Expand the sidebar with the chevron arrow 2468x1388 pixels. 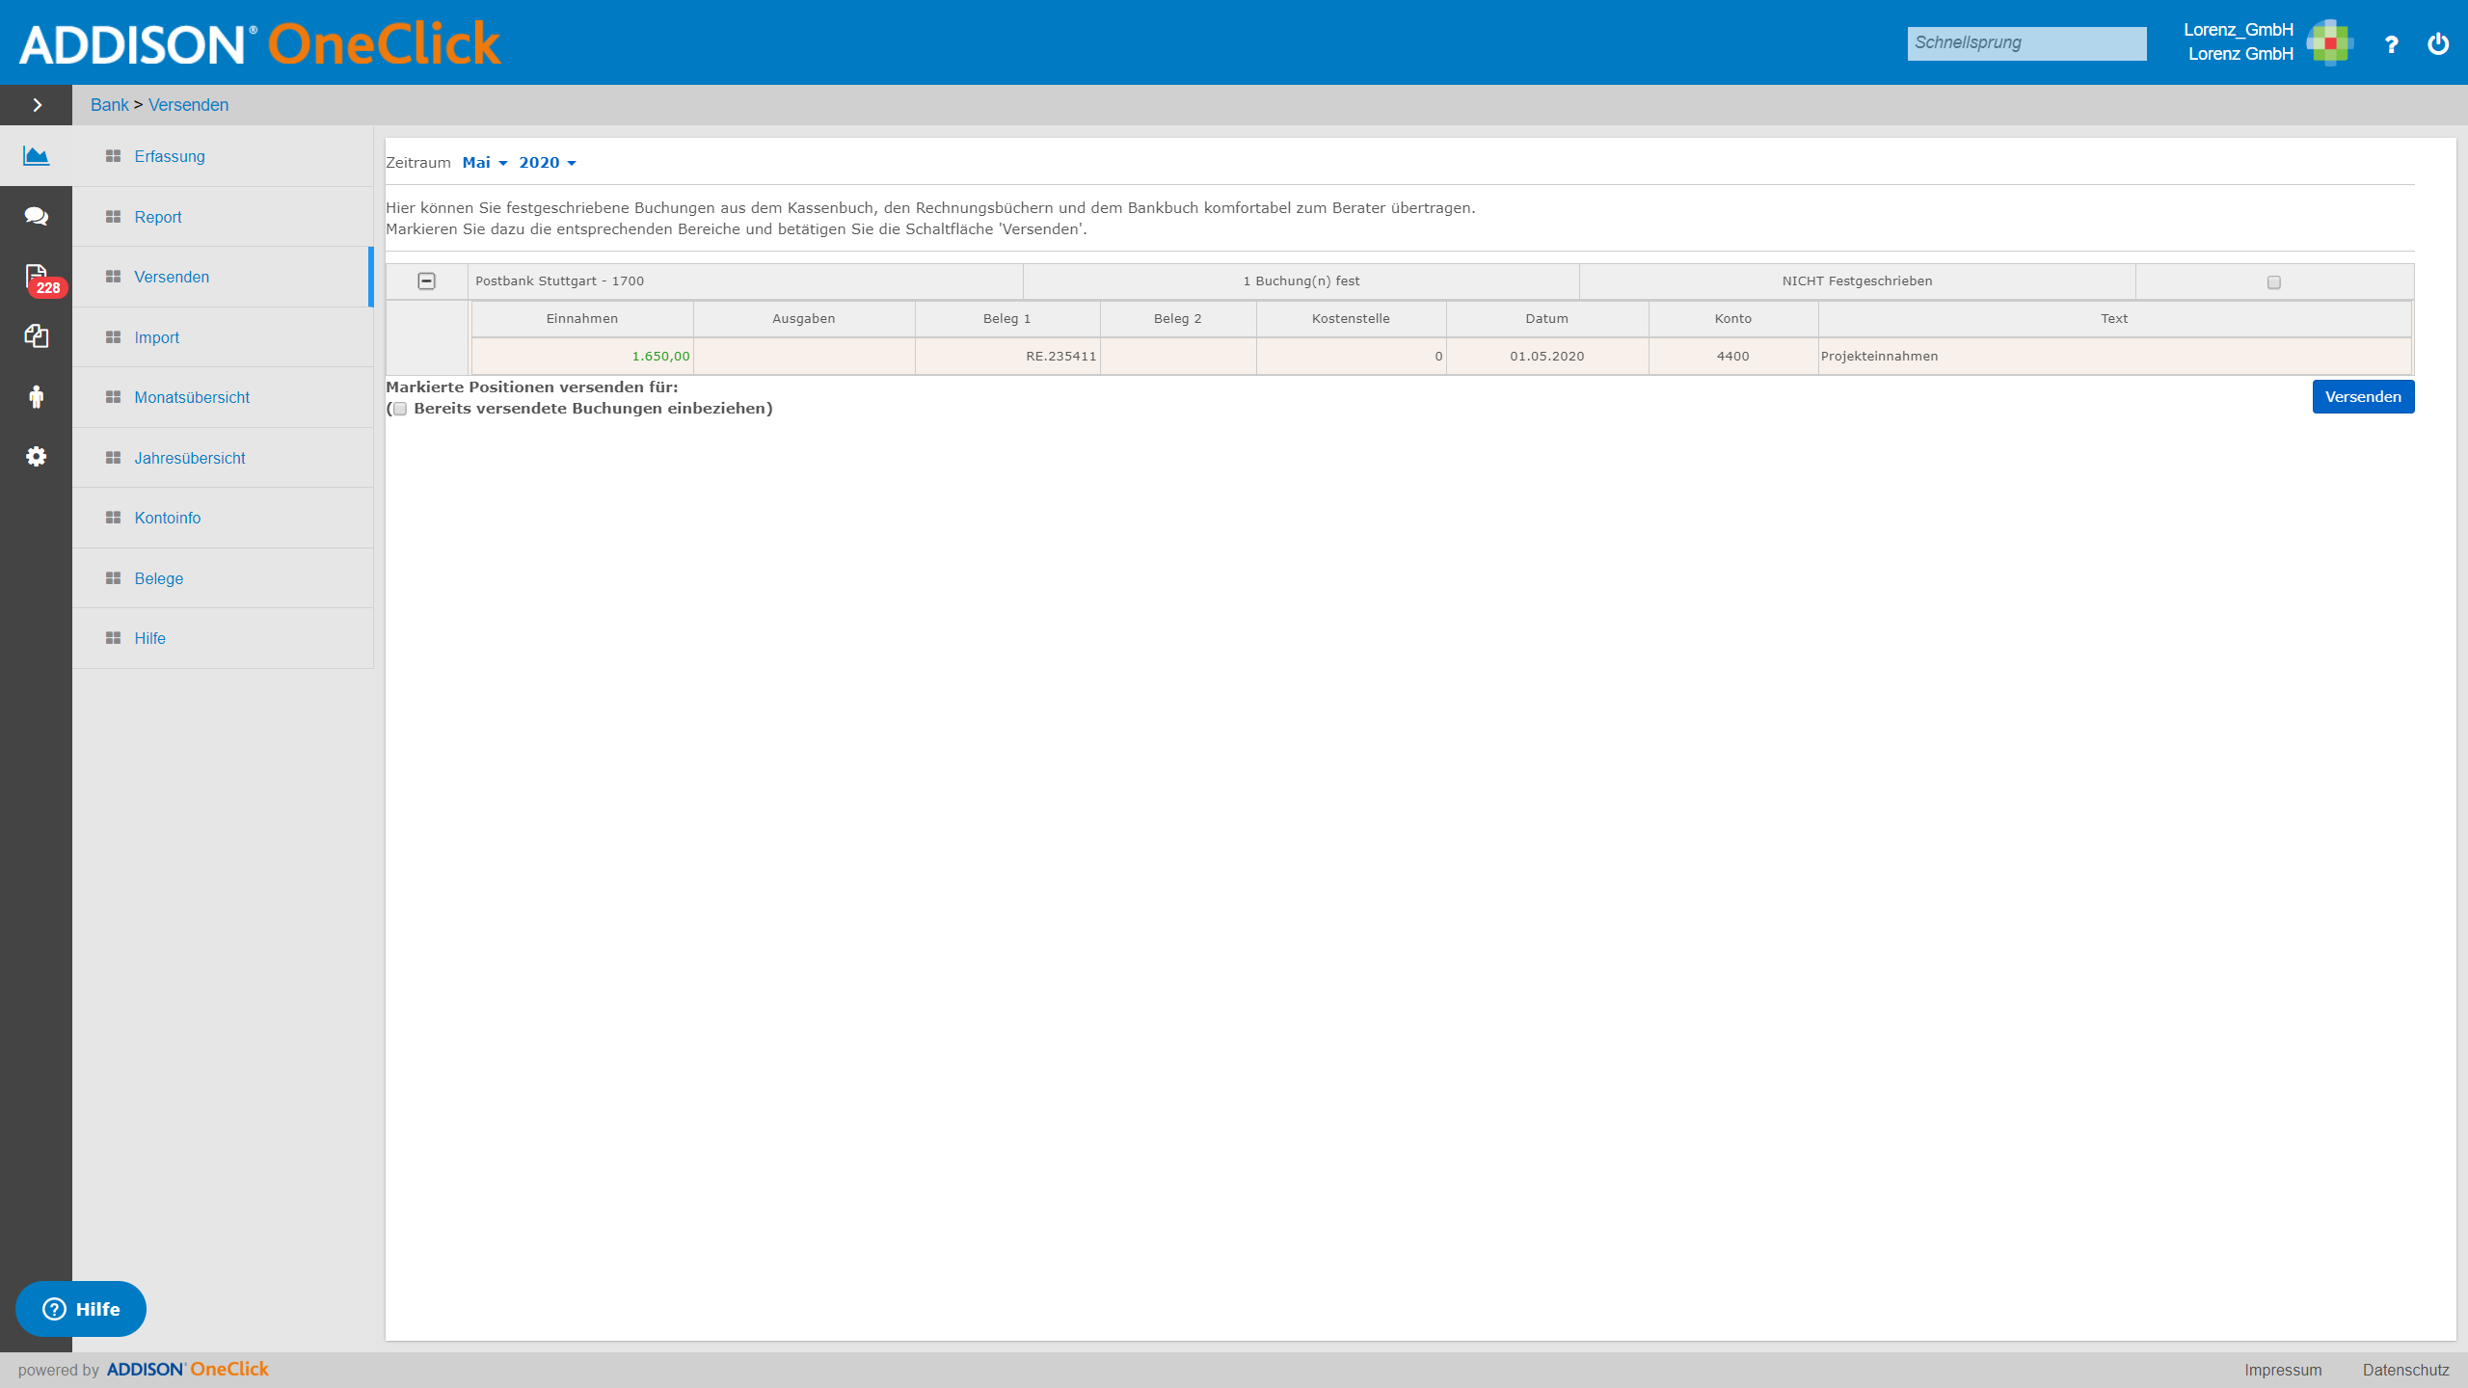click(37, 105)
